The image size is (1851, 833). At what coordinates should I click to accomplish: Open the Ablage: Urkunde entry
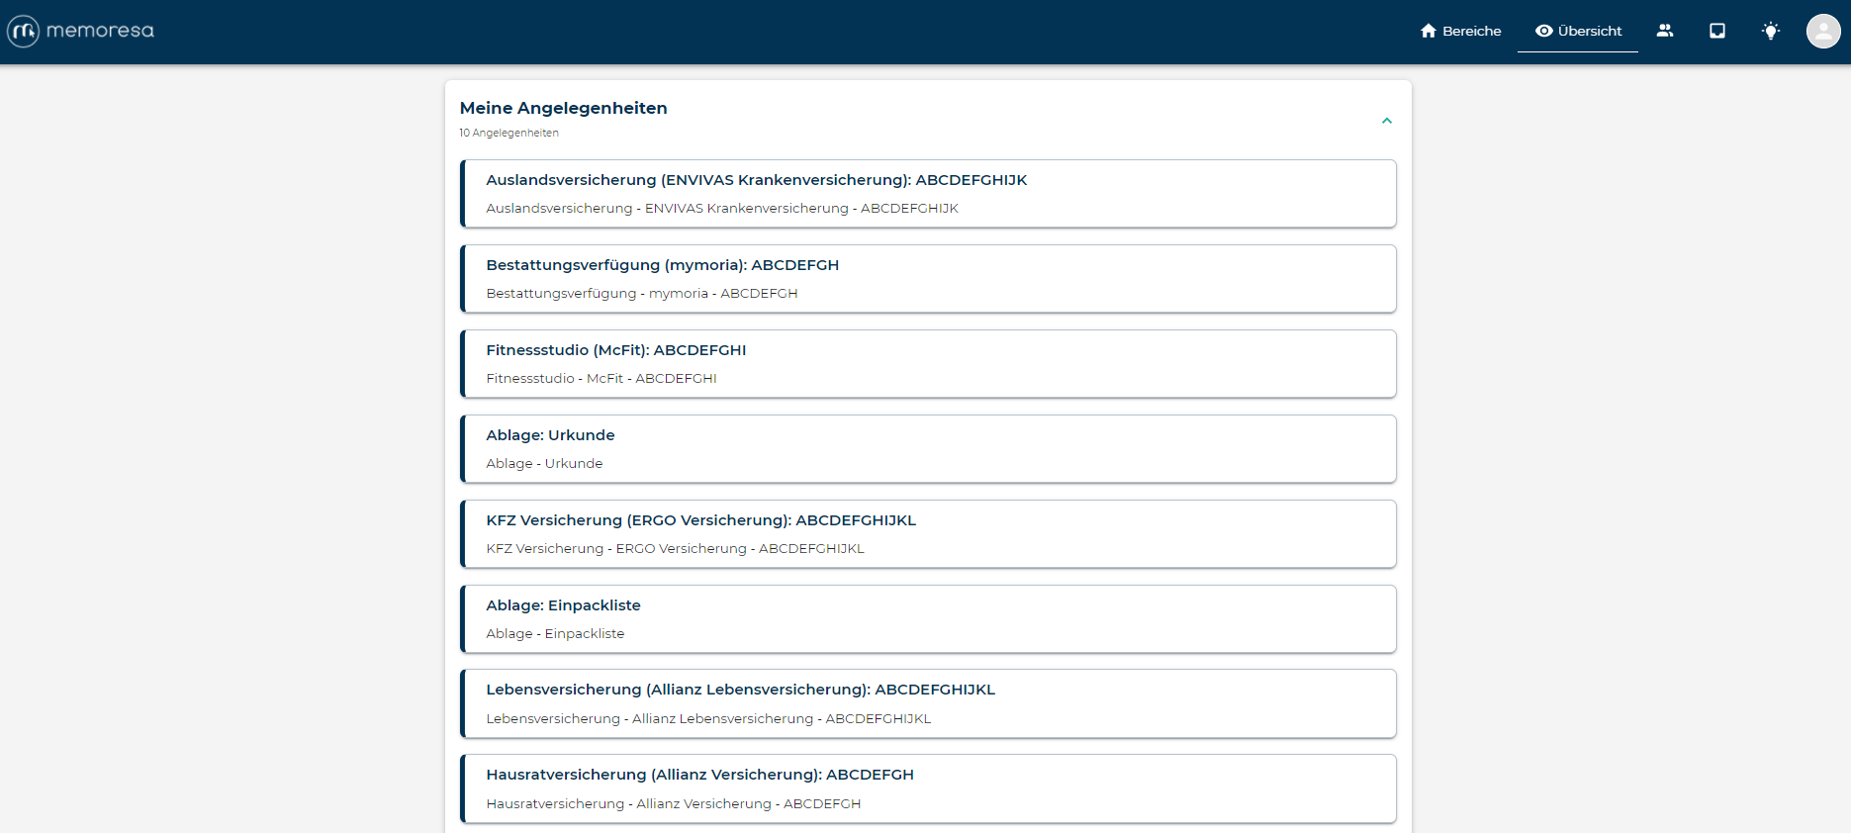tap(928, 449)
